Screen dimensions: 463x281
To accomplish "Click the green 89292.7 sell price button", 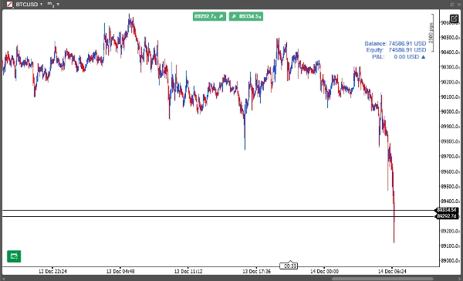I will click(209, 16).
